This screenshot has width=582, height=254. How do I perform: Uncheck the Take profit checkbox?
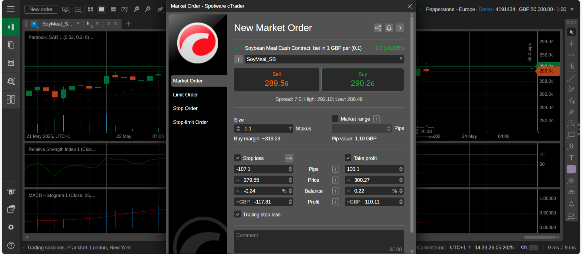pos(348,158)
